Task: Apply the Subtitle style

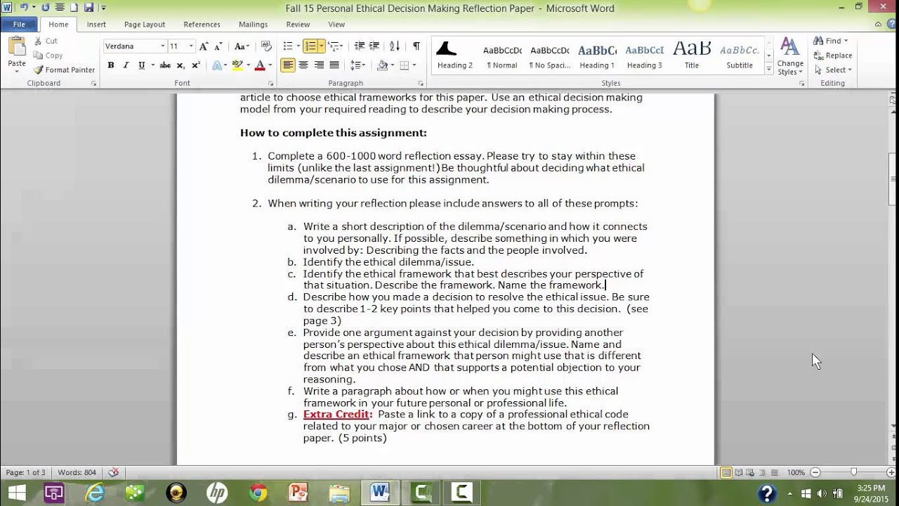Action: click(740, 56)
